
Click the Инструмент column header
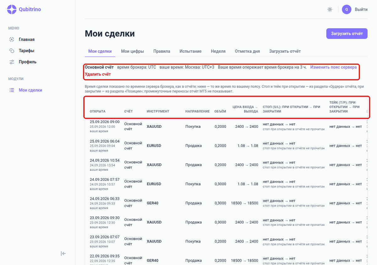pos(158,111)
